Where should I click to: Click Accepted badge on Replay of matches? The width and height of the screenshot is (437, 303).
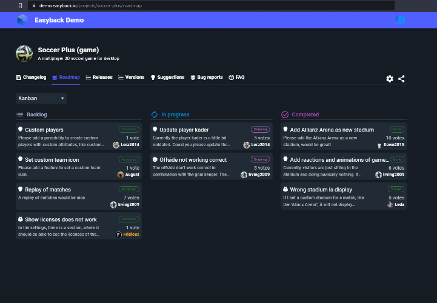point(129,189)
